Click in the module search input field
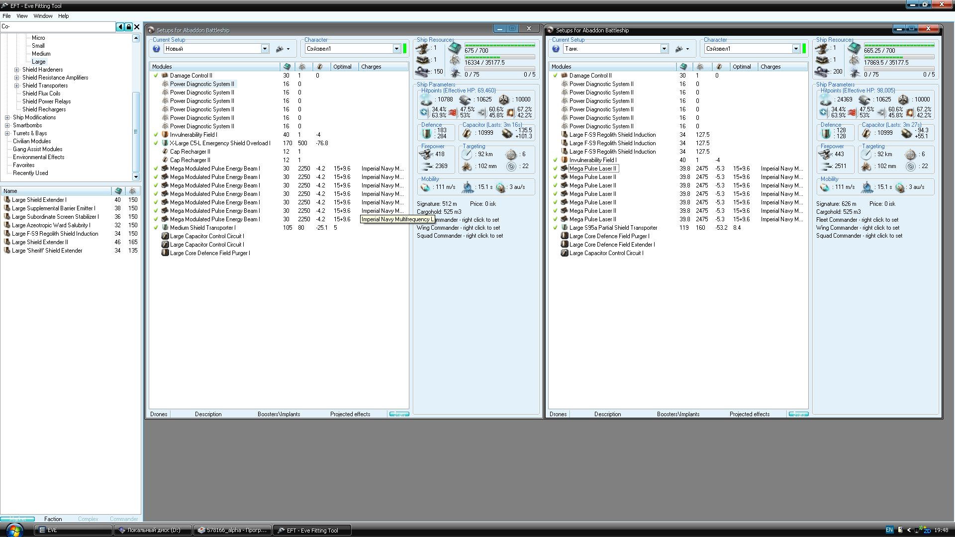 tap(57, 27)
